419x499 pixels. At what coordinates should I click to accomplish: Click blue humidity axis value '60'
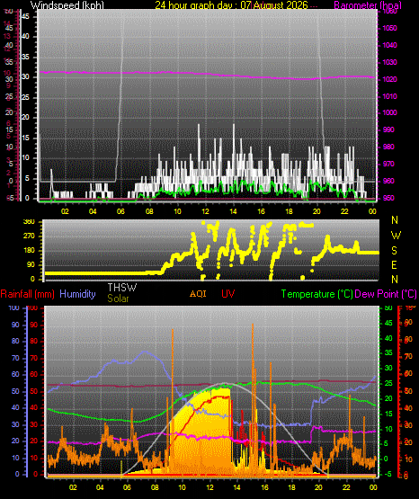15,374
